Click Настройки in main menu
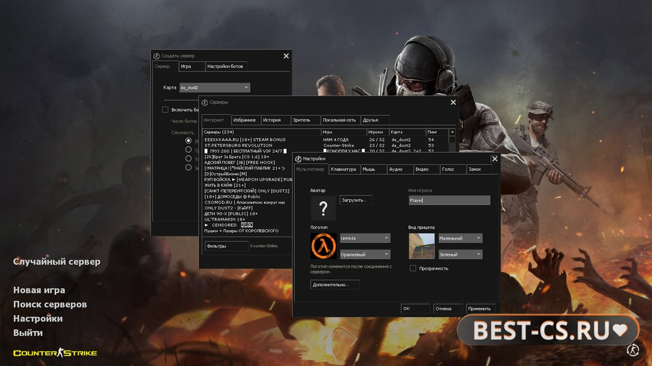Image resolution: width=652 pixels, height=366 pixels. [x=38, y=319]
